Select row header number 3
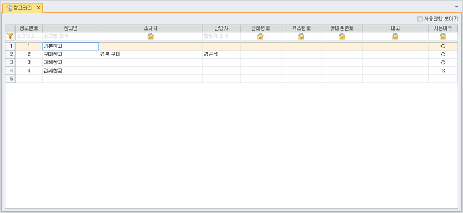Screen dimensions: 463x213 (x=10, y=62)
